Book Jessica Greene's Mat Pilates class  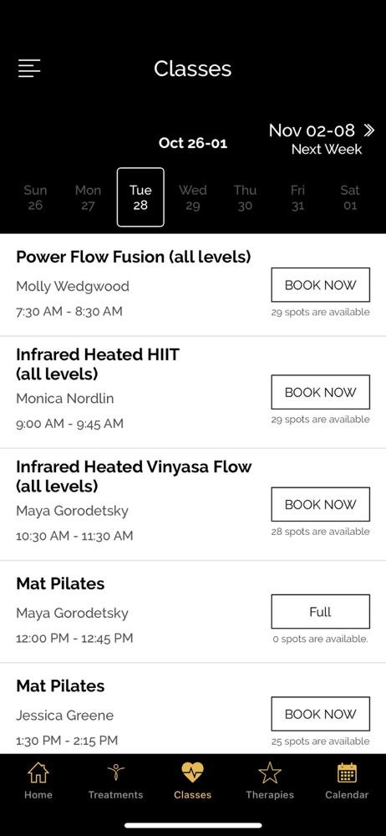coord(321,714)
